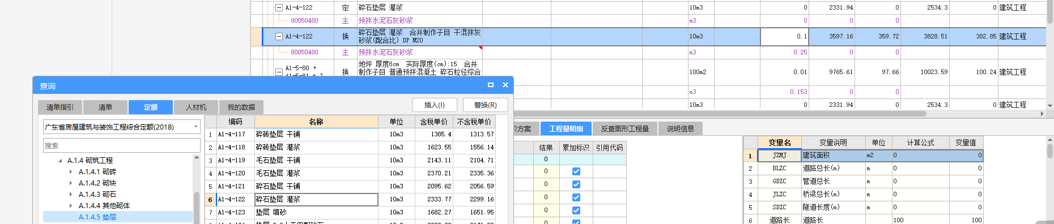Click the 名称 column header in 查询
This screenshot has width=1054, height=224.
click(316, 122)
